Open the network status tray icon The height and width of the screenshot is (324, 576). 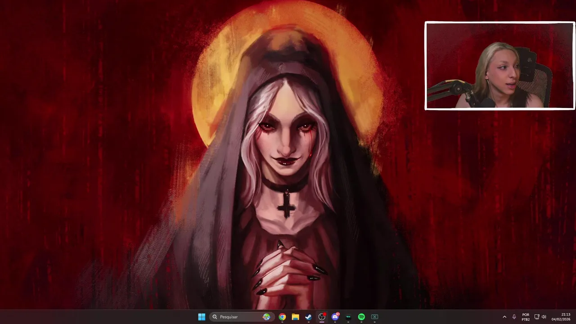coord(537,317)
